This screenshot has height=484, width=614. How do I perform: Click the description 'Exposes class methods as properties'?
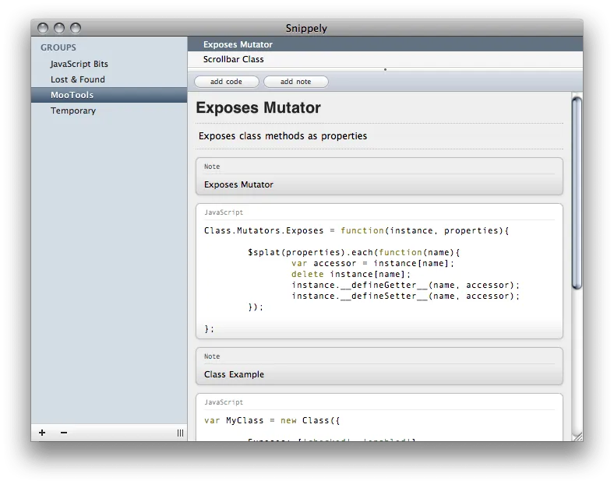[x=283, y=136]
